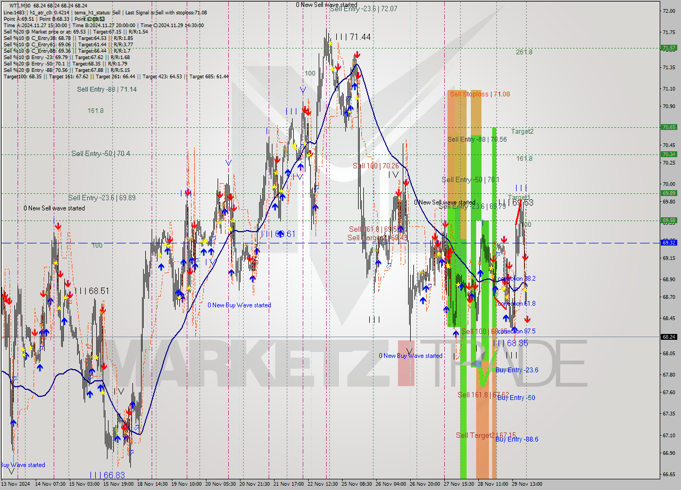The height and width of the screenshot is (490, 681).
Task: Click the green 69.58 price tag on axis
Action: click(669, 220)
